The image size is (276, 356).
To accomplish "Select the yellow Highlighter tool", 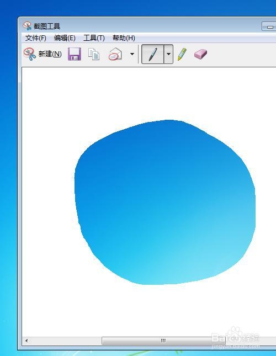I will click(182, 54).
